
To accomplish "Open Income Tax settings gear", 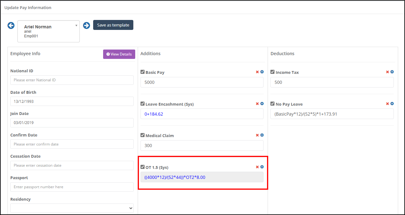I will pos(392,72).
